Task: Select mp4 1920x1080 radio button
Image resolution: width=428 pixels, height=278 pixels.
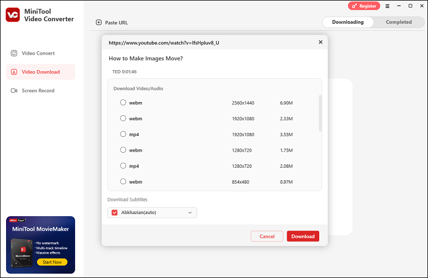Action: 123,134
